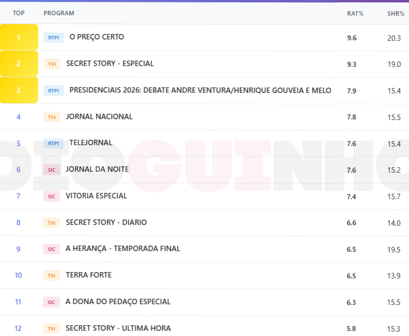Click the SIC badge beside A Herança
The width and height of the screenshot is (409, 336).
tap(51, 249)
